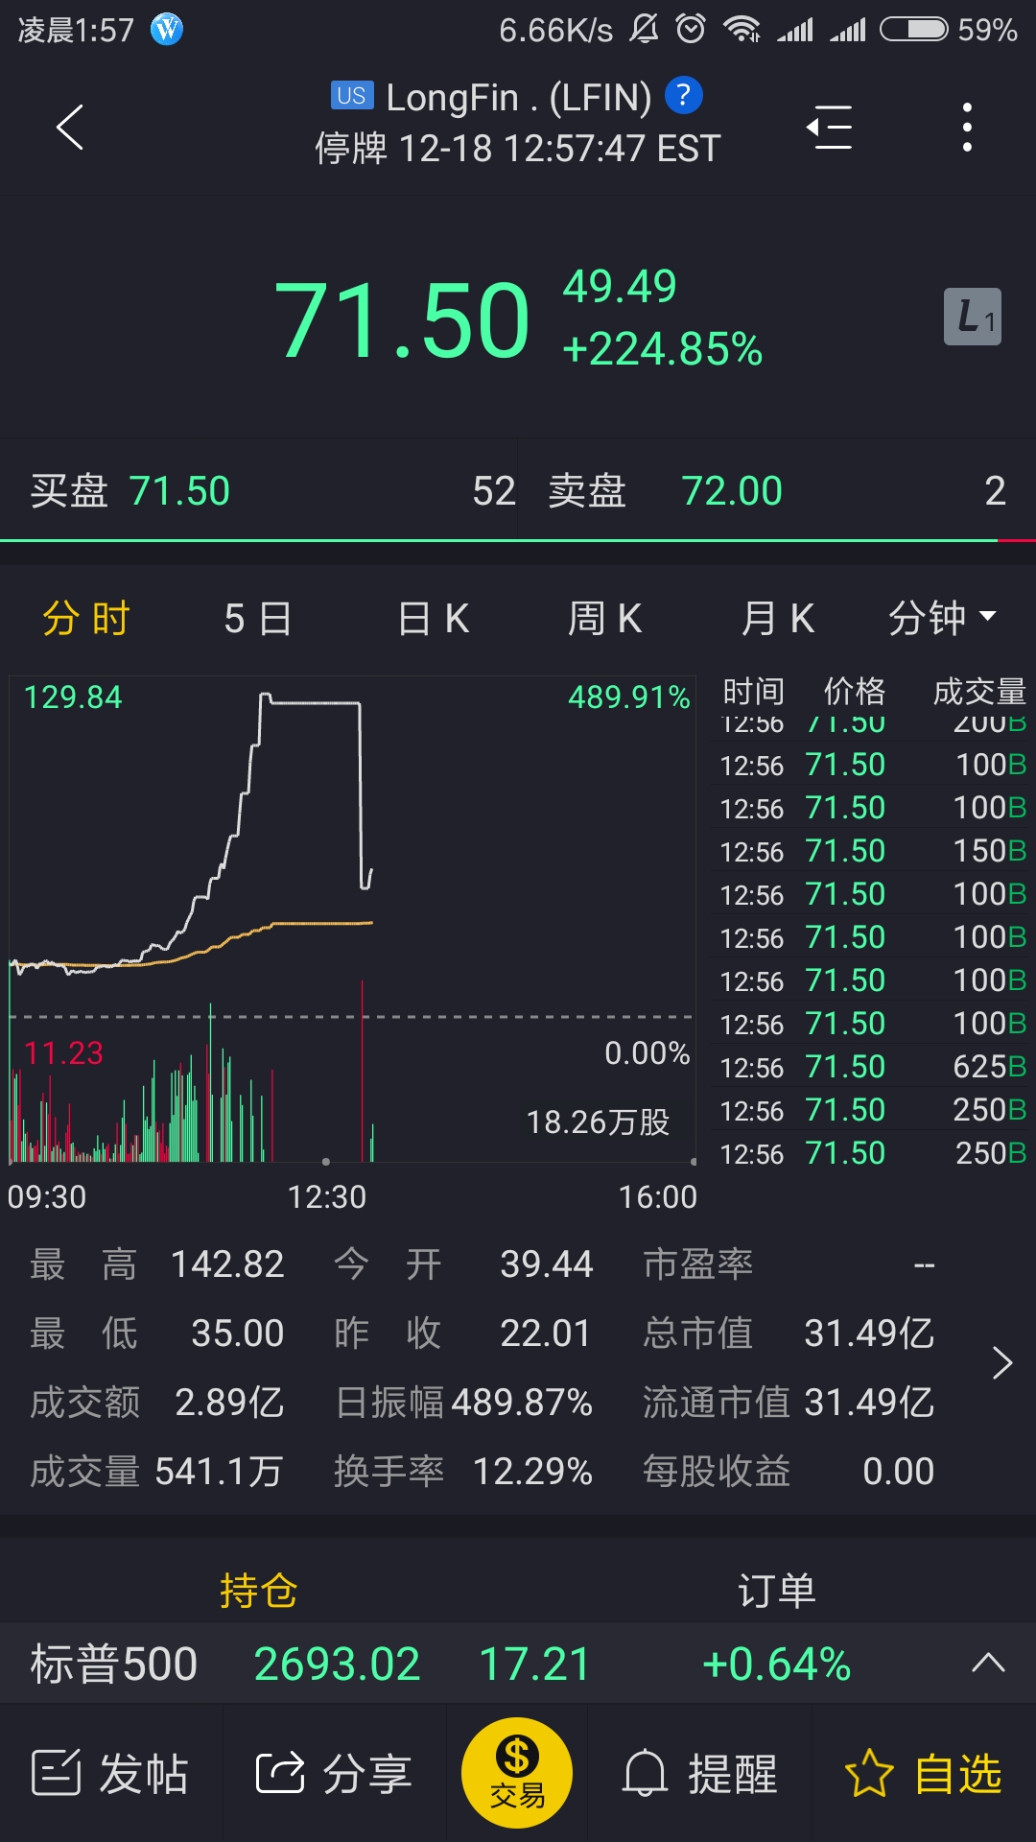Switch to the 5日 chart tab
The image size is (1036, 1842).
(257, 619)
